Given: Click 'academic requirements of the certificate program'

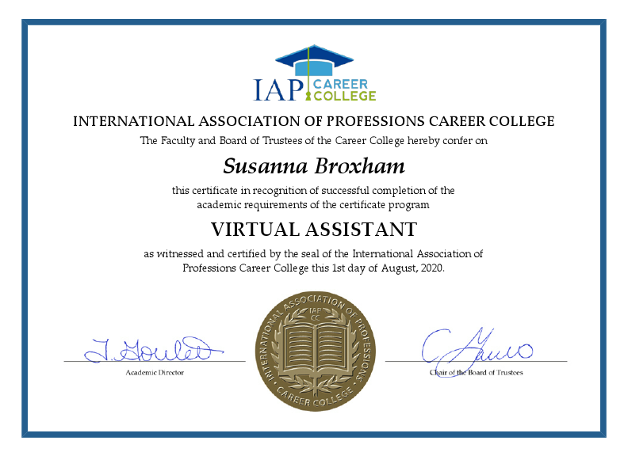Looking at the screenshot, I should (x=312, y=205).
